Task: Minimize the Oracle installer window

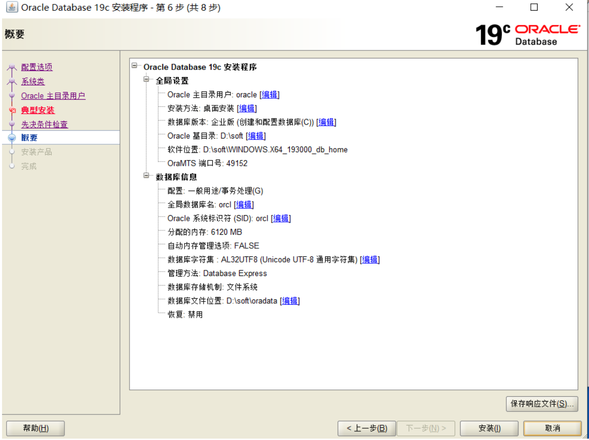Action: coord(499,7)
